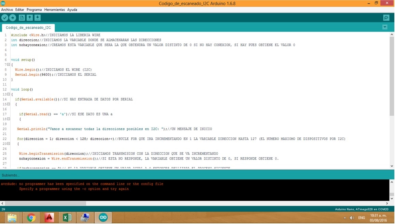Save the sketch with down-arrow icon

pyautogui.click(x=38, y=18)
